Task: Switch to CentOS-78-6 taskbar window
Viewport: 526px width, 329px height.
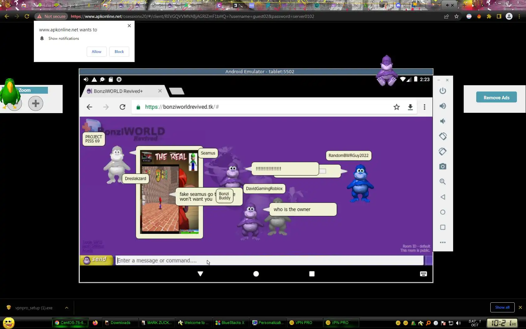Action: (x=70, y=323)
